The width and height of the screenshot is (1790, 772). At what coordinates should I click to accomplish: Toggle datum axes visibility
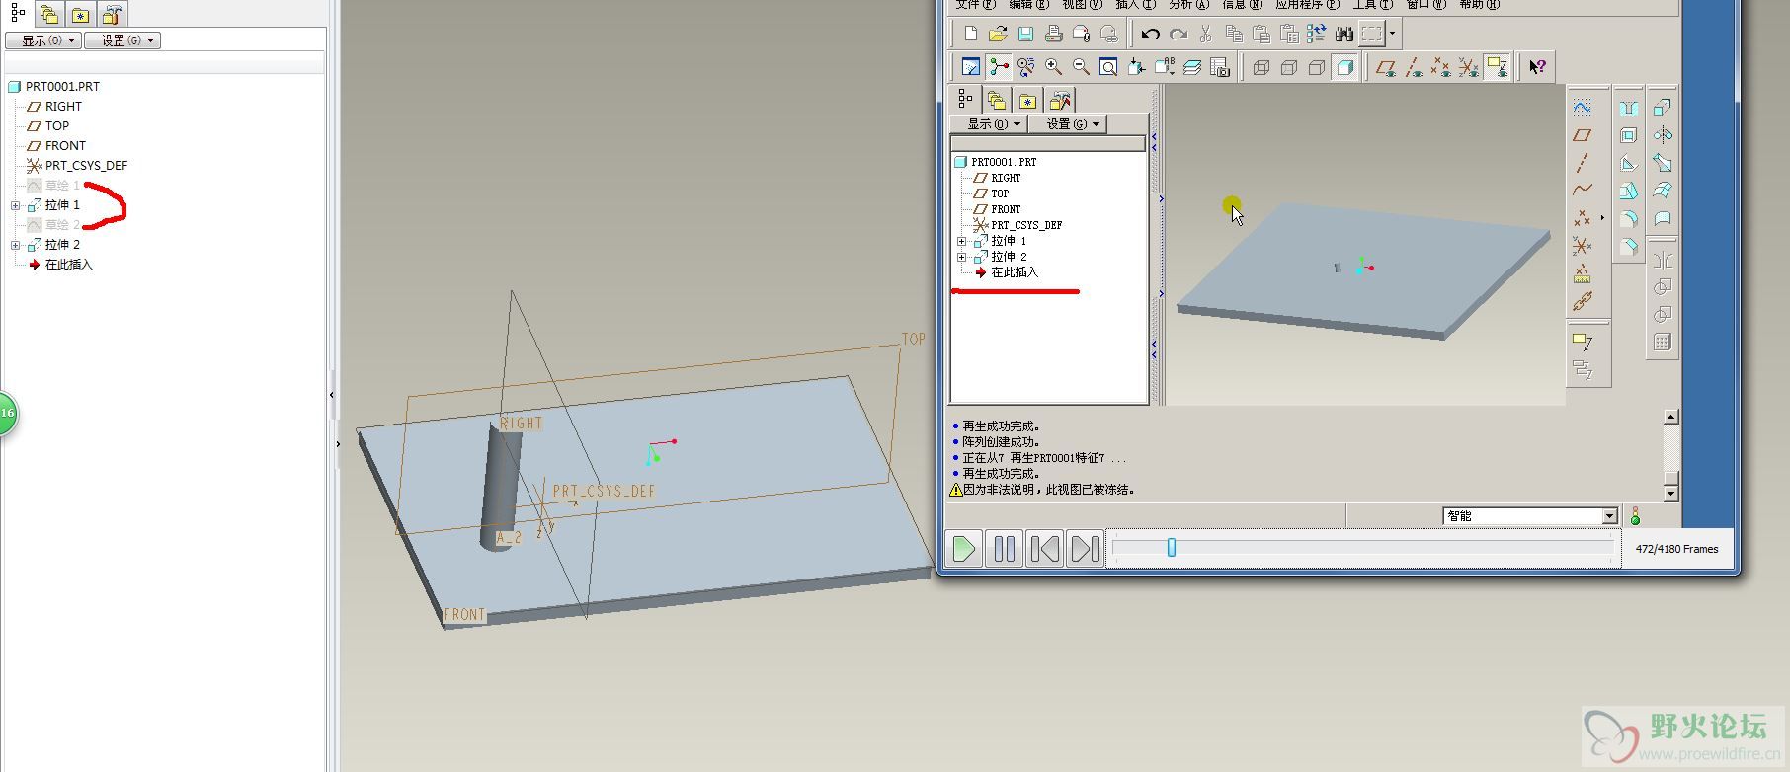click(x=1414, y=67)
